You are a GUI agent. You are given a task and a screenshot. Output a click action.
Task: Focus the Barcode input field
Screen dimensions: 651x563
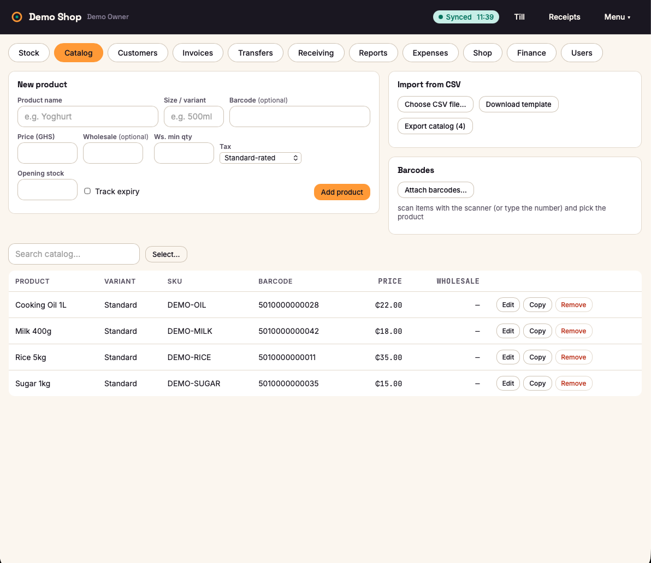299,117
